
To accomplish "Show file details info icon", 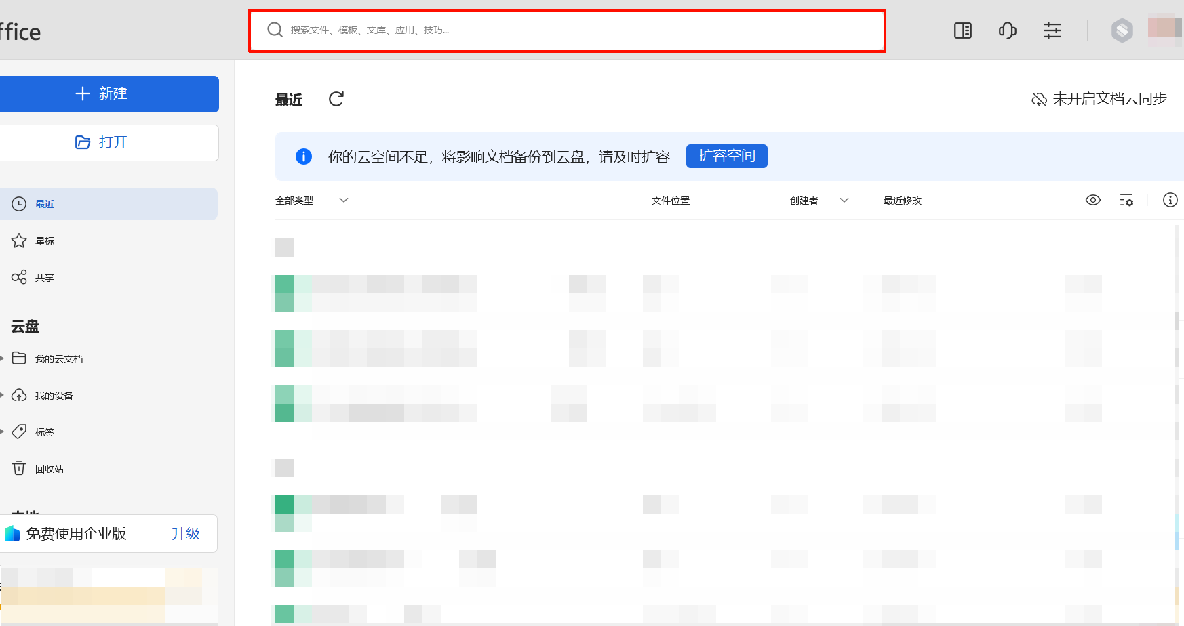I will click(x=1170, y=200).
